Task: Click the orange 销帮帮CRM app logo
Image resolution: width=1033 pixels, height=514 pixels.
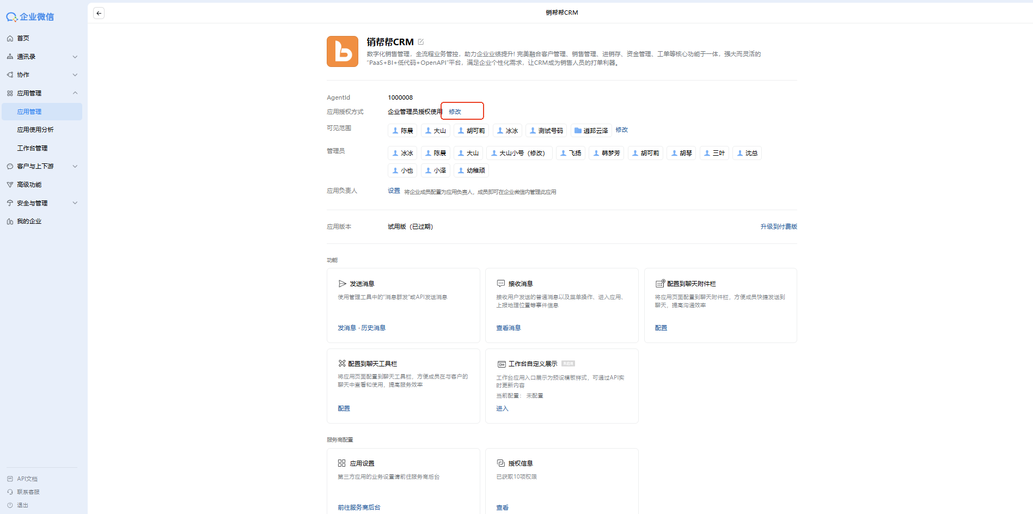Action: (342, 52)
